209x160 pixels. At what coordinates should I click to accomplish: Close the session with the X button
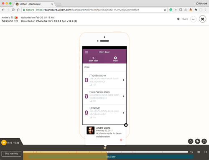coord(202,19)
